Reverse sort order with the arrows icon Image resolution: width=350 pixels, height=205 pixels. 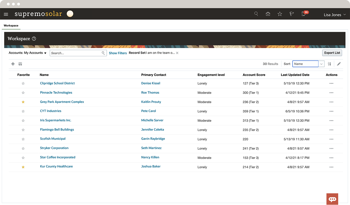(329, 64)
